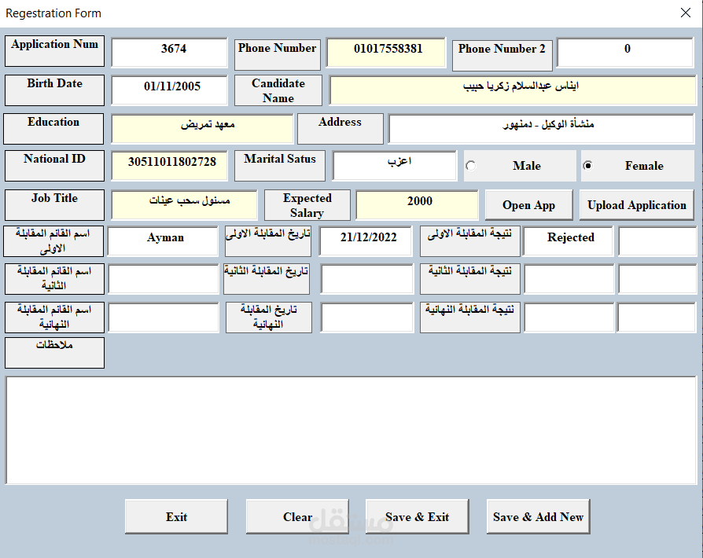Click the final interview result empty field
The height and width of the screenshot is (558, 703).
pyautogui.click(x=569, y=318)
